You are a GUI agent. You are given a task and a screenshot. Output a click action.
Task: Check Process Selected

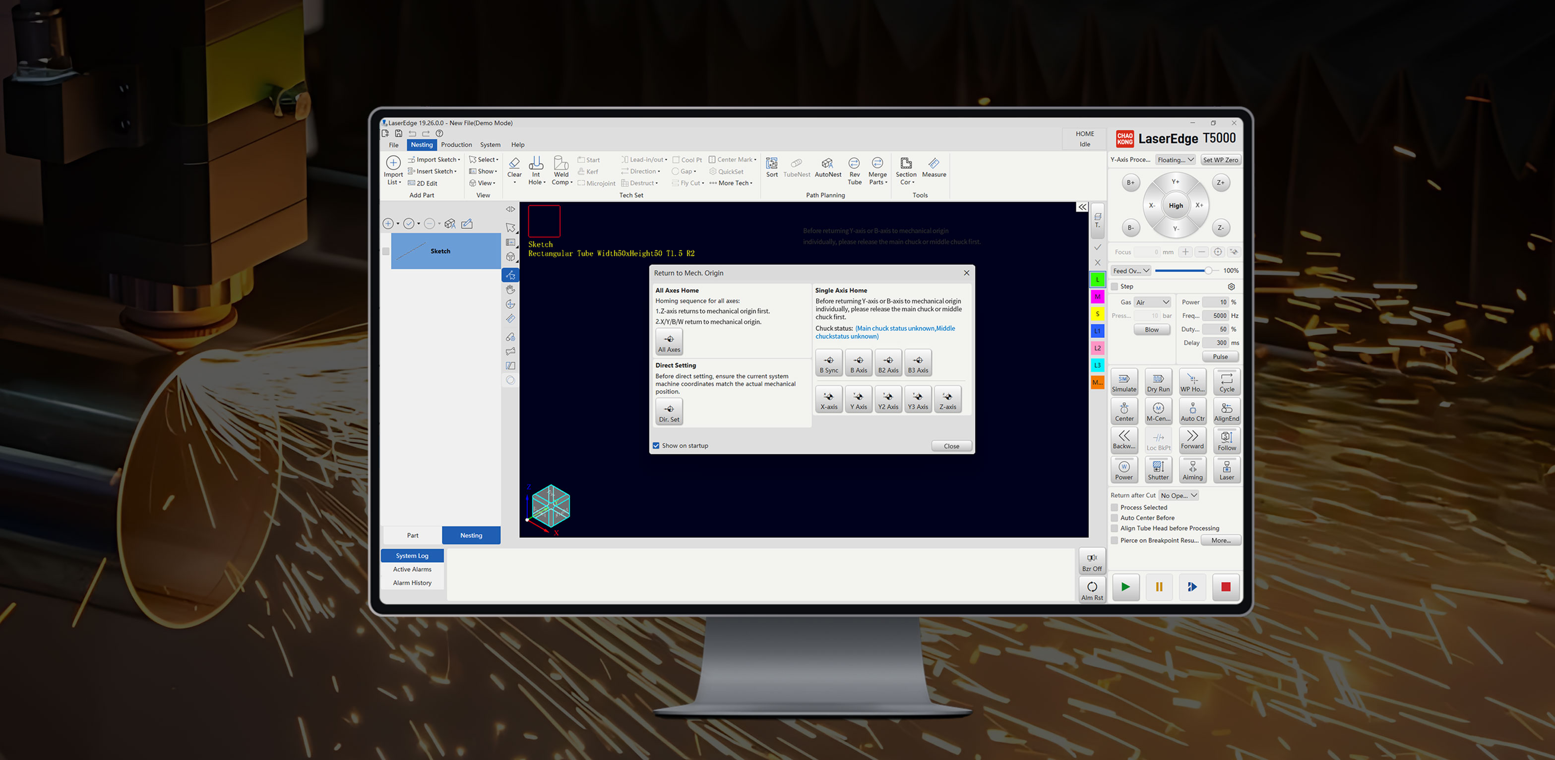[x=1115, y=508]
